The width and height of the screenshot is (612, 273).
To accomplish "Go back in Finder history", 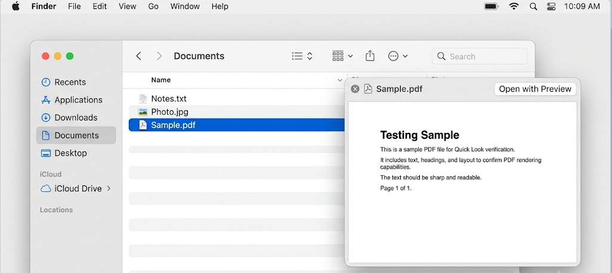I will pyautogui.click(x=138, y=56).
